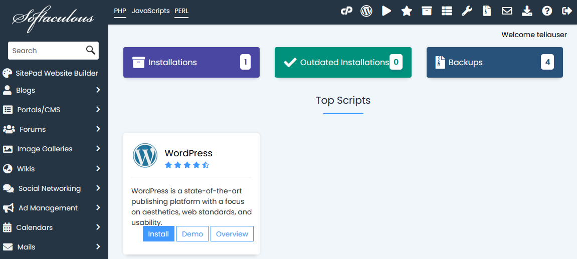Click the Image Galleries picture icon
The width and height of the screenshot is (577, 259).
click(8, 149)
